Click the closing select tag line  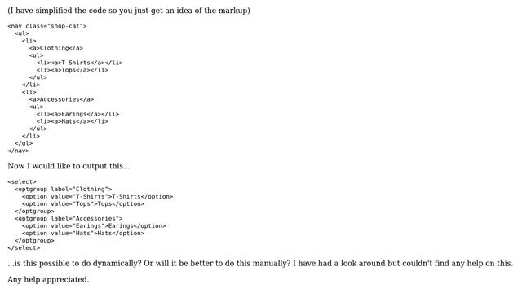pyautogui.click(x=24, y=247)
